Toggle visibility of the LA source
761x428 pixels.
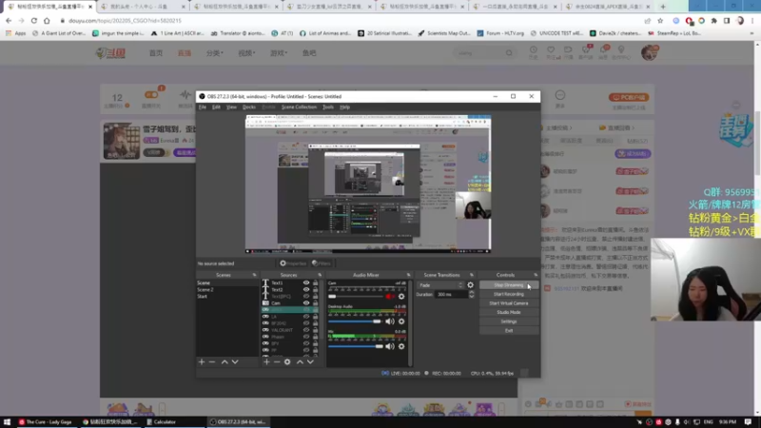(306, 317)
